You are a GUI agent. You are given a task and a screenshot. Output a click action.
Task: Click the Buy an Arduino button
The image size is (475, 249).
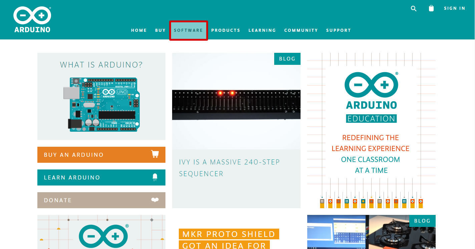[x=101, y=155]
